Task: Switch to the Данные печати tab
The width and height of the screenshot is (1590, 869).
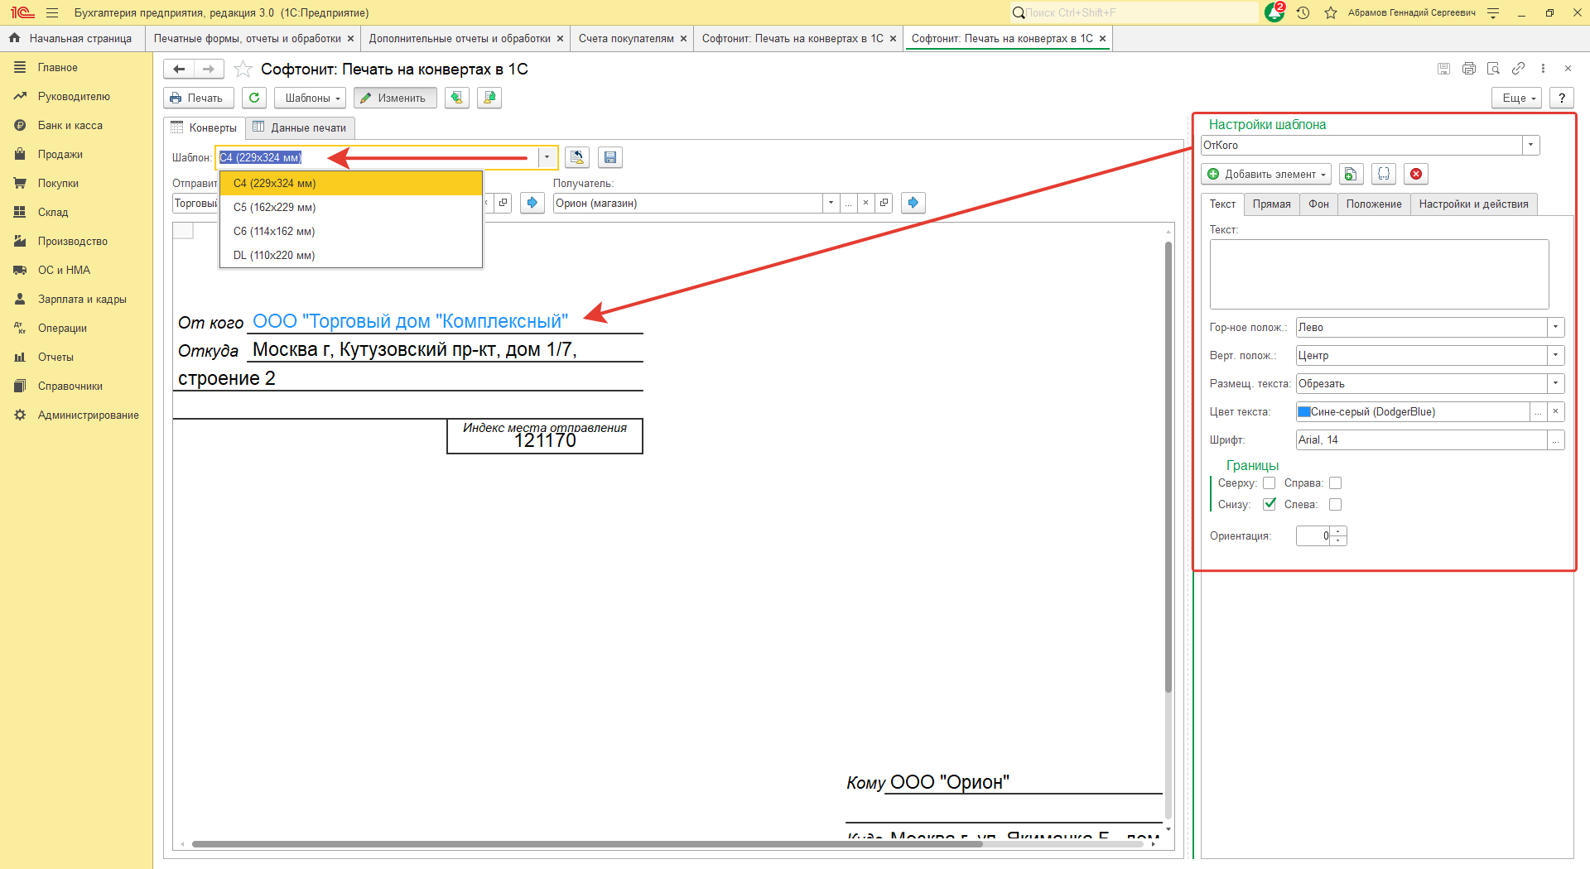Action: pos(300,127)
